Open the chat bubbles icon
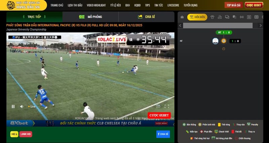 (x=227, y=17)
